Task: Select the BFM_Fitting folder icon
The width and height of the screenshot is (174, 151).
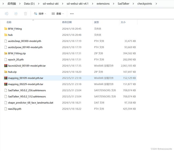Action: click(x=6, y=29)
